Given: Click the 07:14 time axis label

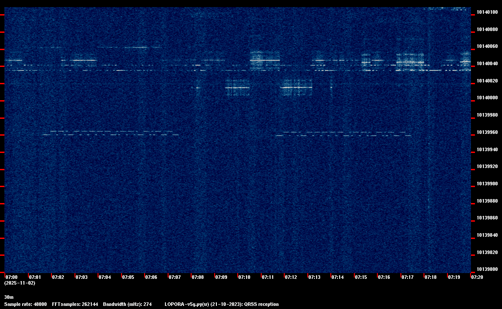Looking at the screenshot, I should click(337, 277).
